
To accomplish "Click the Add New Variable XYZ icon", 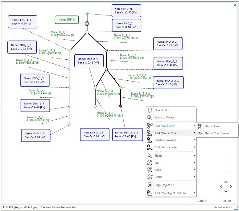I will 150,147.
